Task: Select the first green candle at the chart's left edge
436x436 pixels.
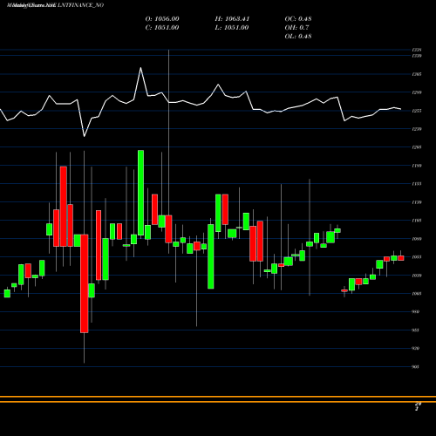Action: pyautogui.click(x=7, y=294)
